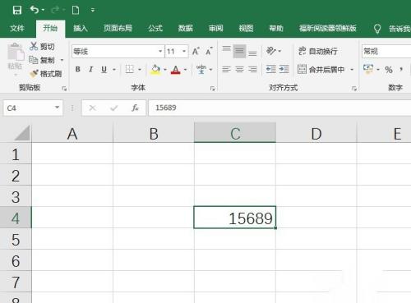Cut selection with 剪切
411x303 pixels.
[42, 47]
